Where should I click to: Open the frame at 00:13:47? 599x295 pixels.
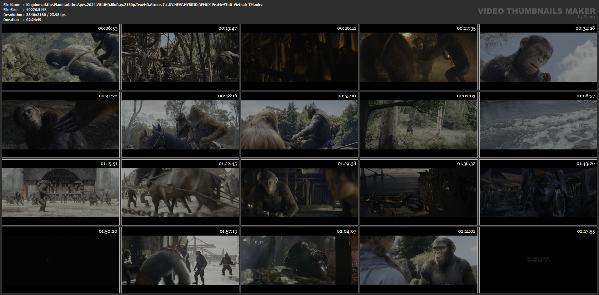(180, 57)
